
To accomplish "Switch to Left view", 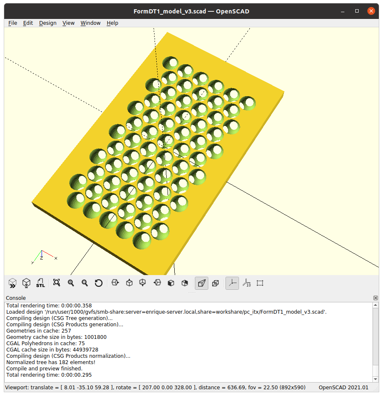I will click(x=157, y=283).
